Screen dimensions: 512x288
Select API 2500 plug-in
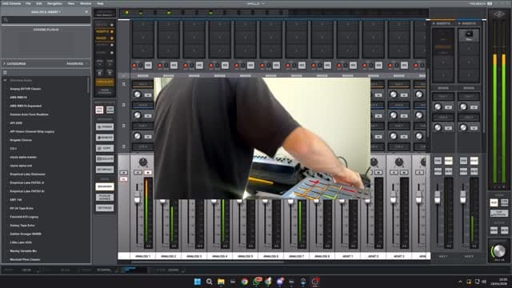(x=16, y=123)
